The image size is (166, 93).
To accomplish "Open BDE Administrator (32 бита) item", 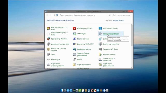I will click(57, 28).
